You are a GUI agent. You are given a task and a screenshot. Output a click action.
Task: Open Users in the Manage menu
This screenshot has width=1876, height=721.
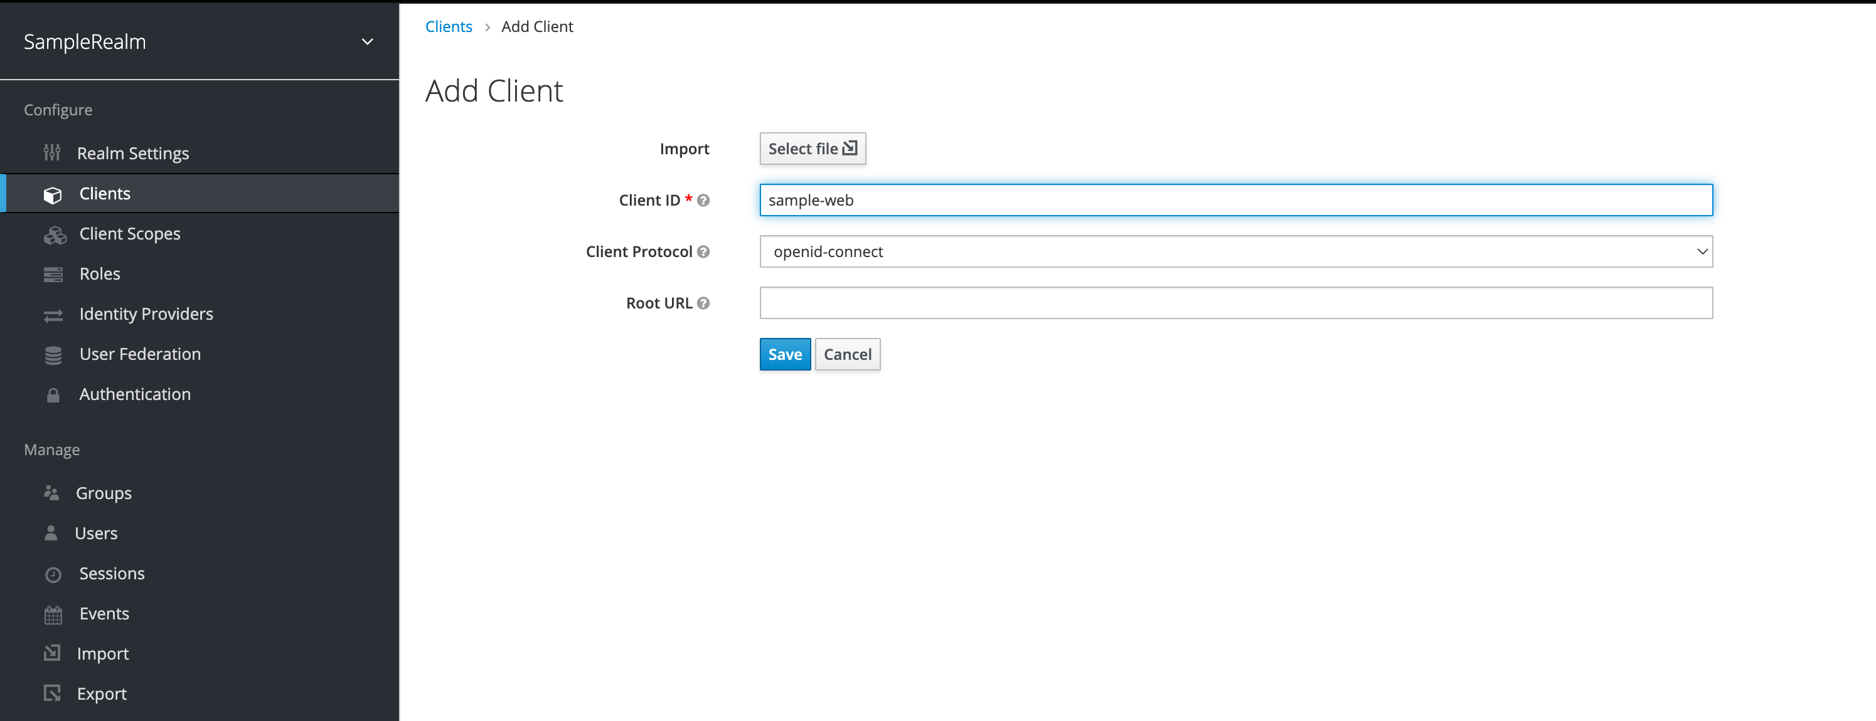(x=95, y=534)
